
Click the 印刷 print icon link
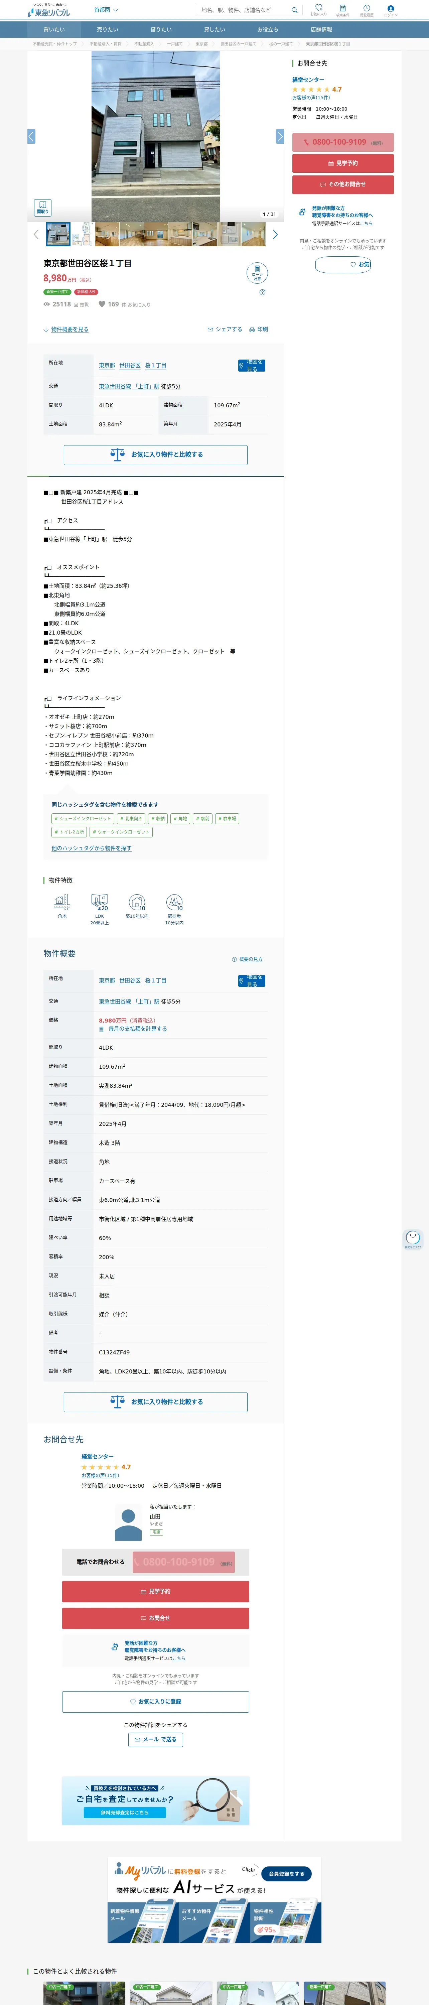click(259, 329)
